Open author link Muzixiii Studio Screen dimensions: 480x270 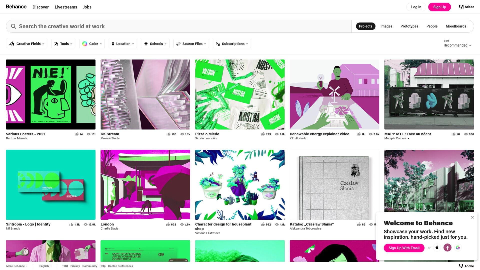coord(110,138)
